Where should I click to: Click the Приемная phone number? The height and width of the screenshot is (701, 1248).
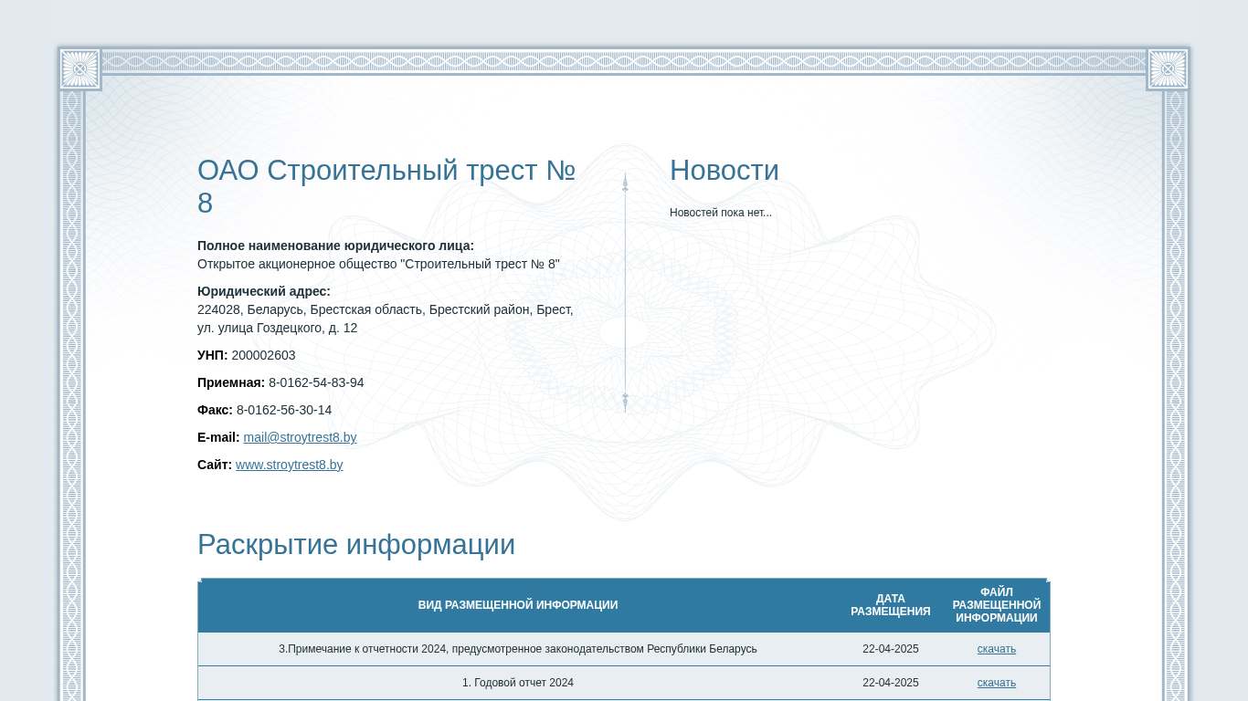pyautogui.click(x=316, y=382)
